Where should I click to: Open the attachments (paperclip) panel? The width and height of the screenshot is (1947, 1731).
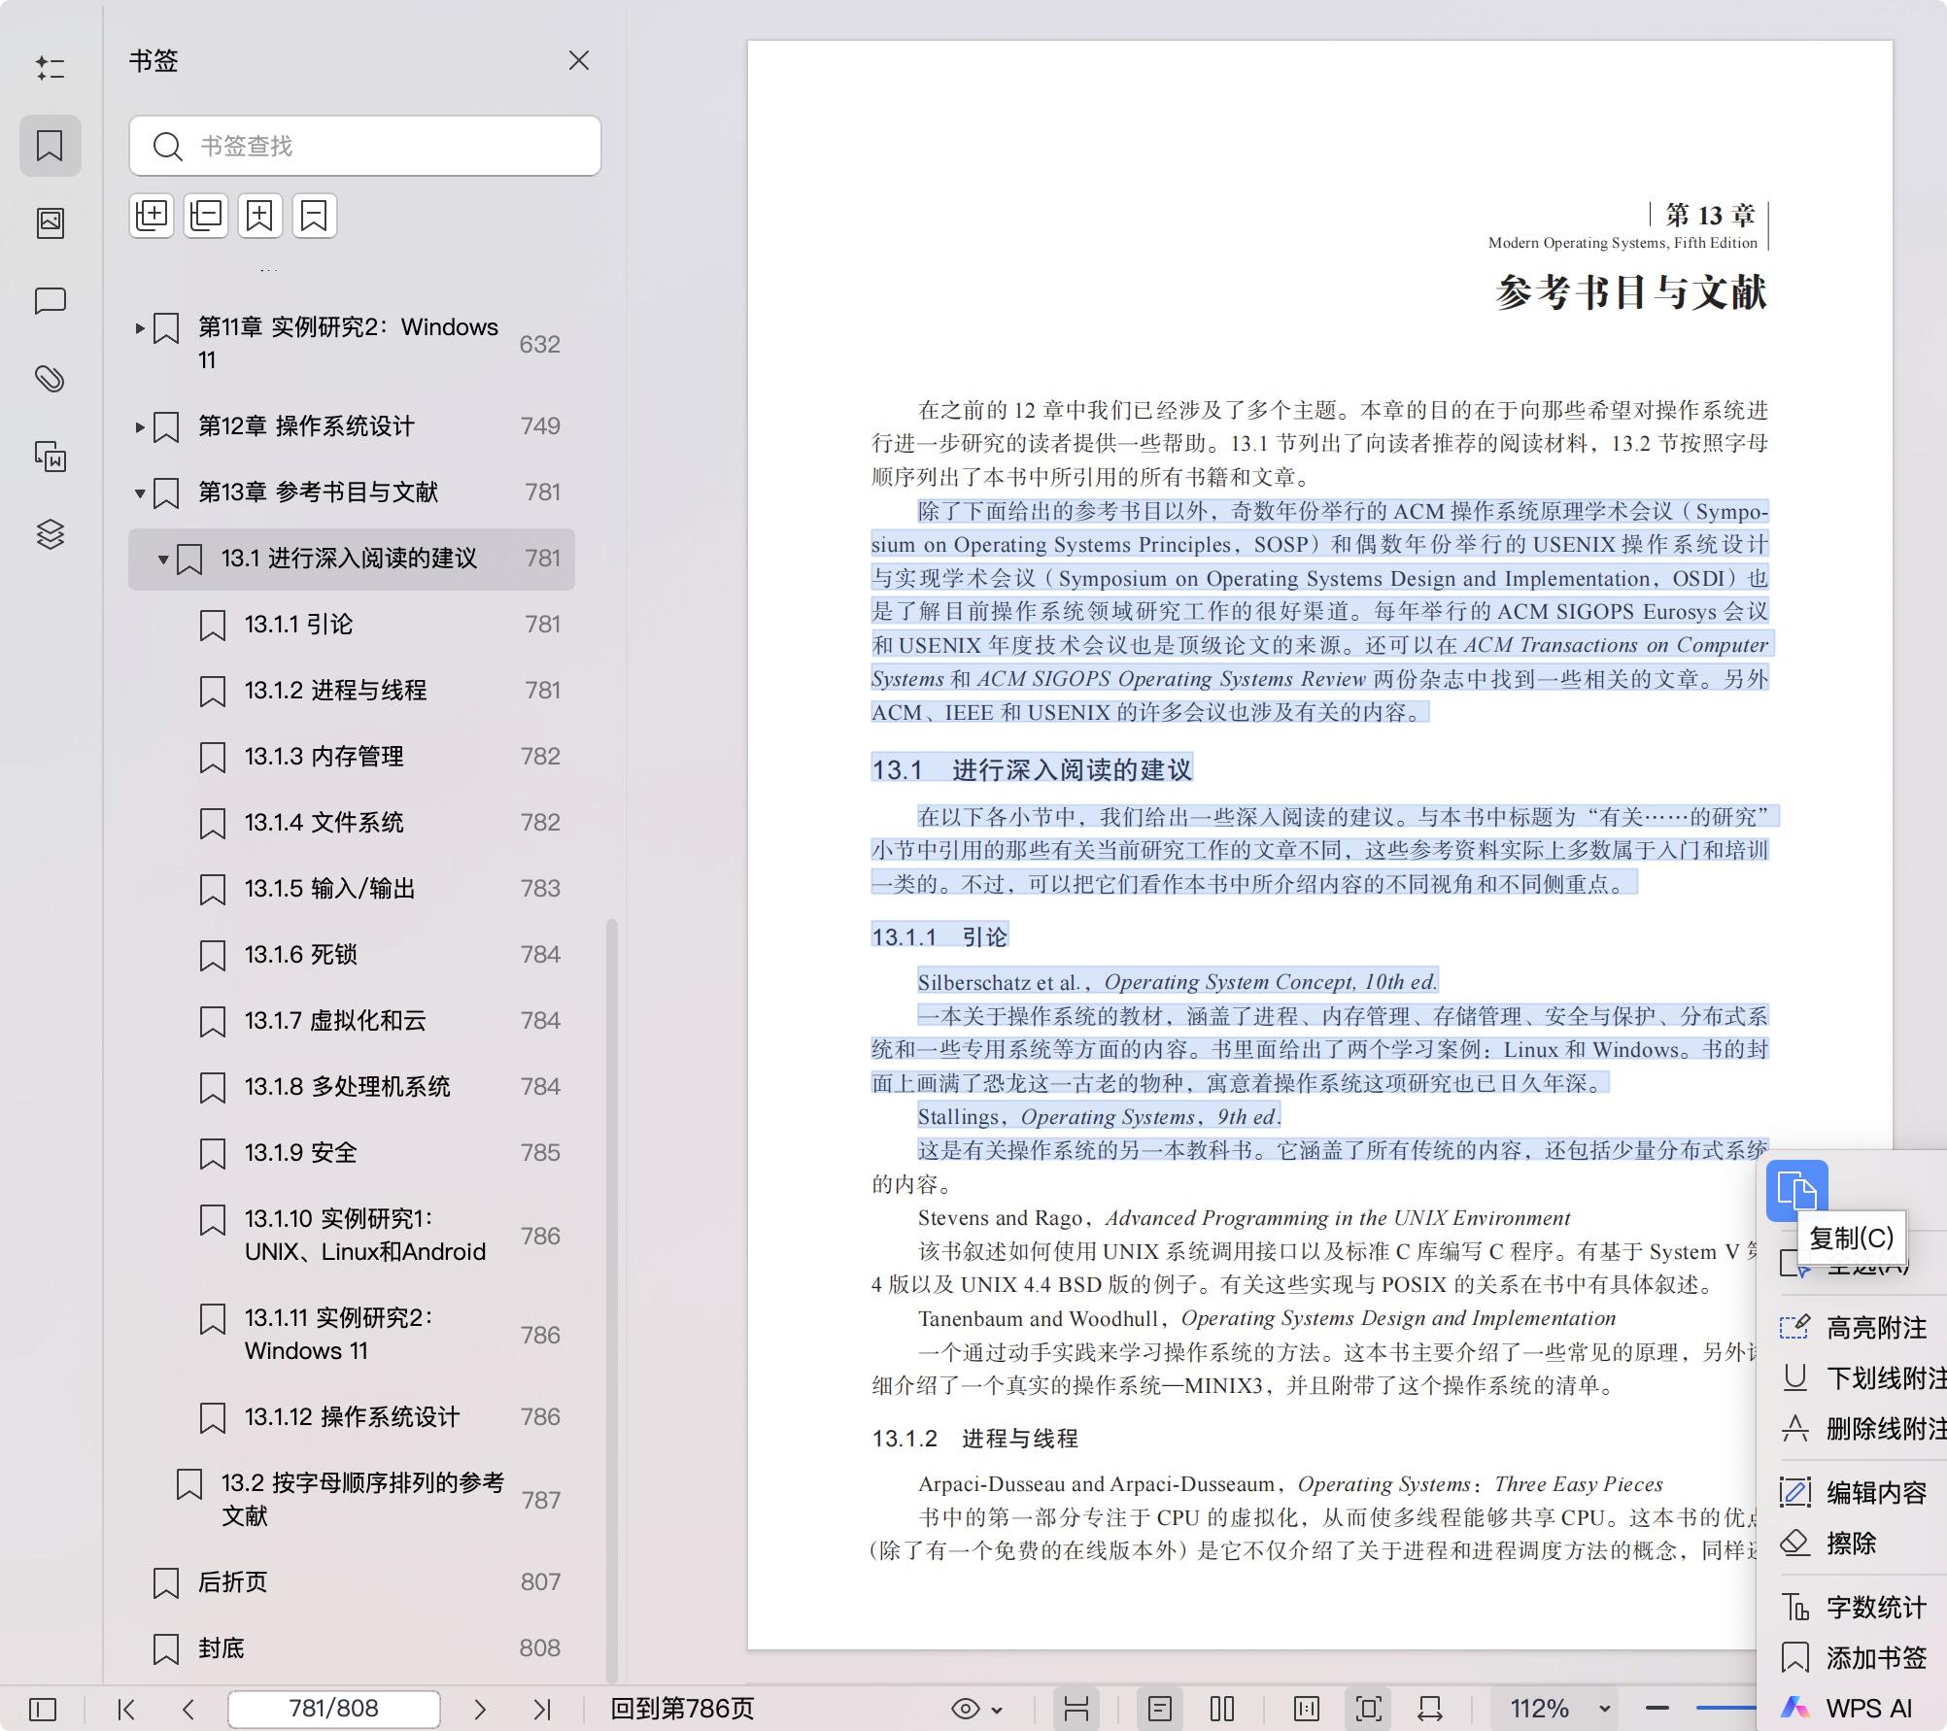click(51, 379)
